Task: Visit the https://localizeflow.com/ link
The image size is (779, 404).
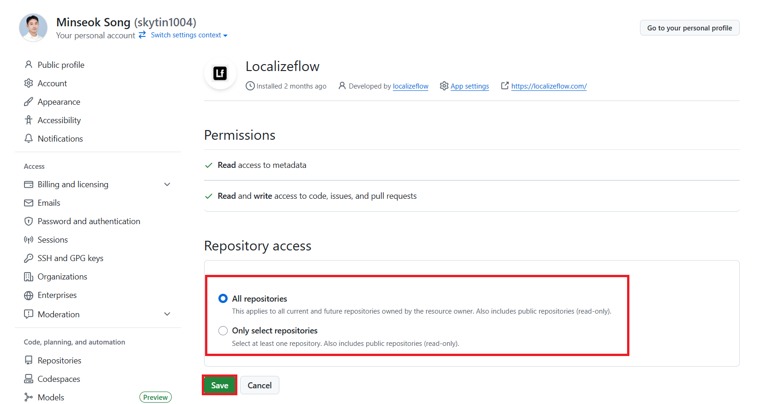Action: coord(549,86)
